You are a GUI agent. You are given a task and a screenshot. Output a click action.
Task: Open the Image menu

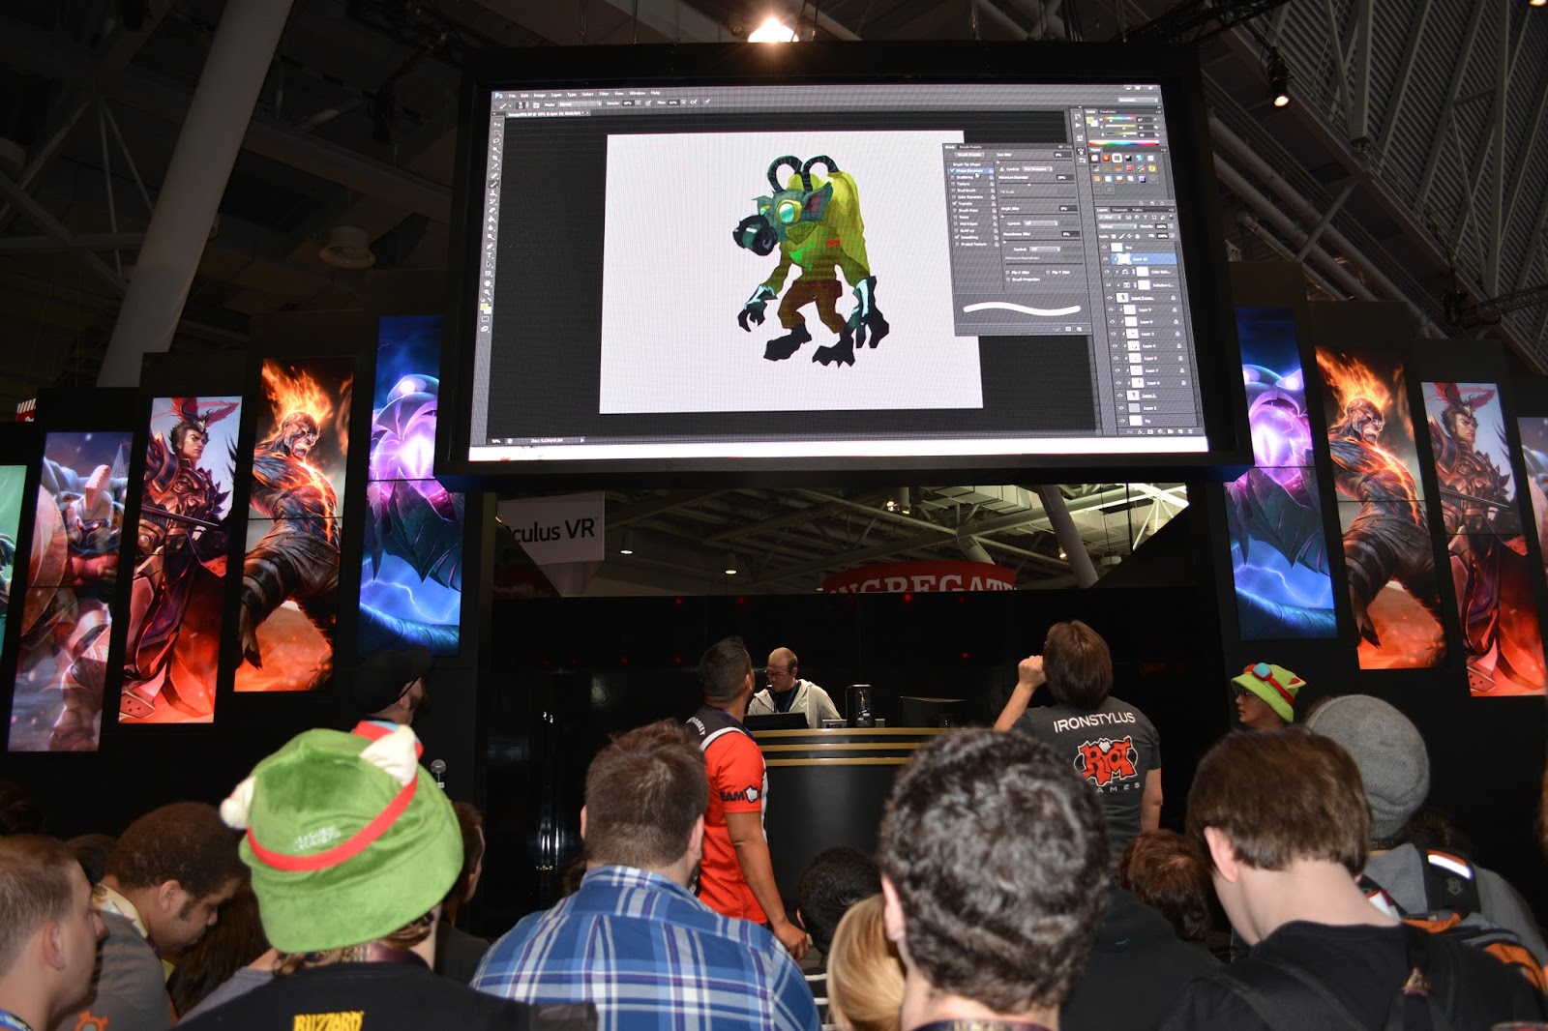540,95
